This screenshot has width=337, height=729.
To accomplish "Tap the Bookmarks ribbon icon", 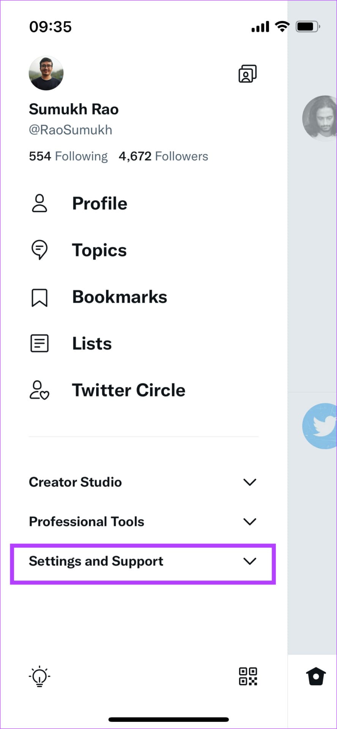I will click(x=40, y=297).
